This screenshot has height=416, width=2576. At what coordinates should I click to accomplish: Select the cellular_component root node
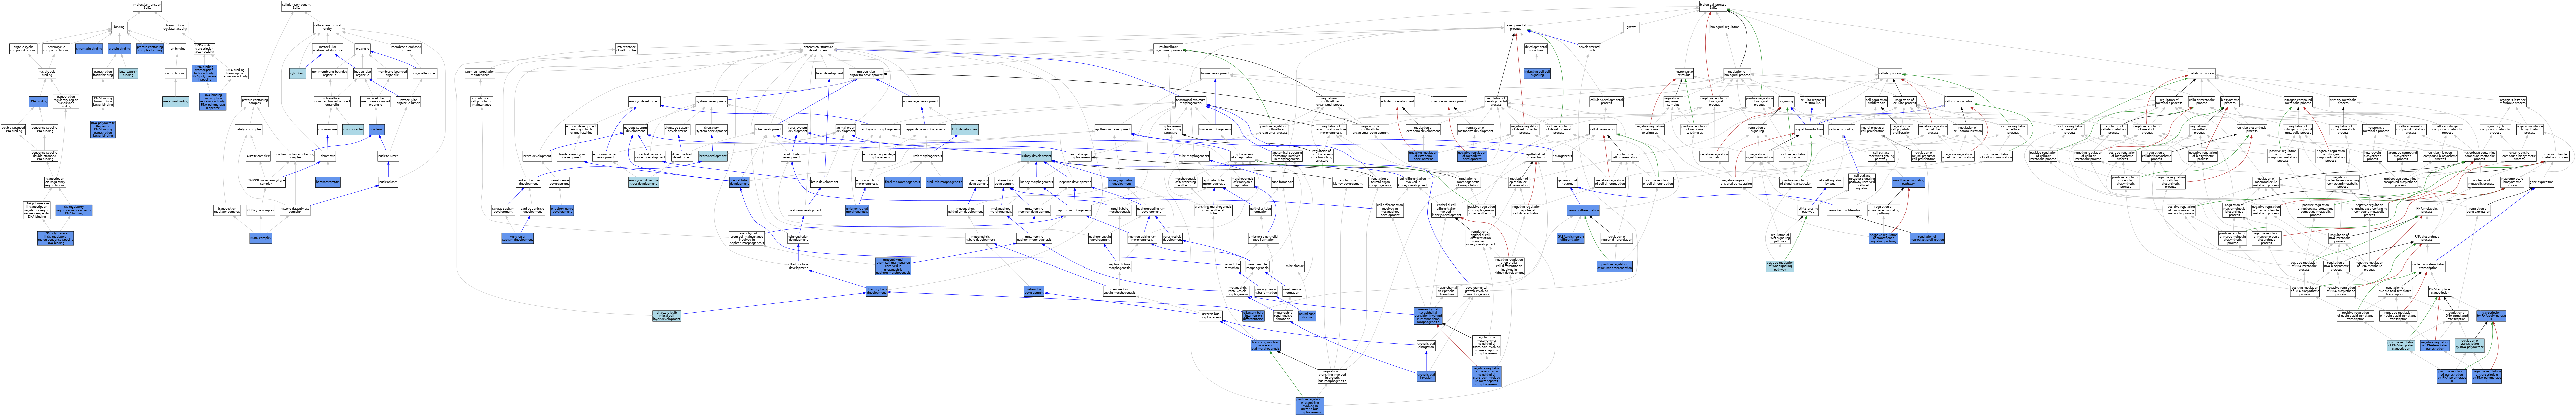coord(296,6)
